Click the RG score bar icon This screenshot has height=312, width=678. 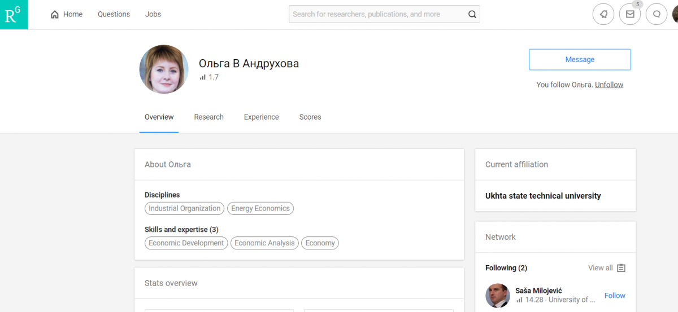click(202, 77)
